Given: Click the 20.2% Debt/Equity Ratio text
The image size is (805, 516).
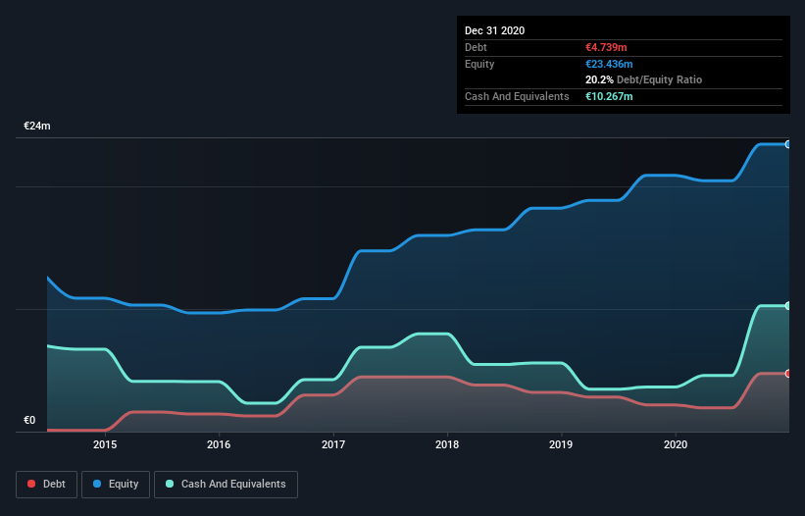Looking at the screenshot, I should point(643,79).
